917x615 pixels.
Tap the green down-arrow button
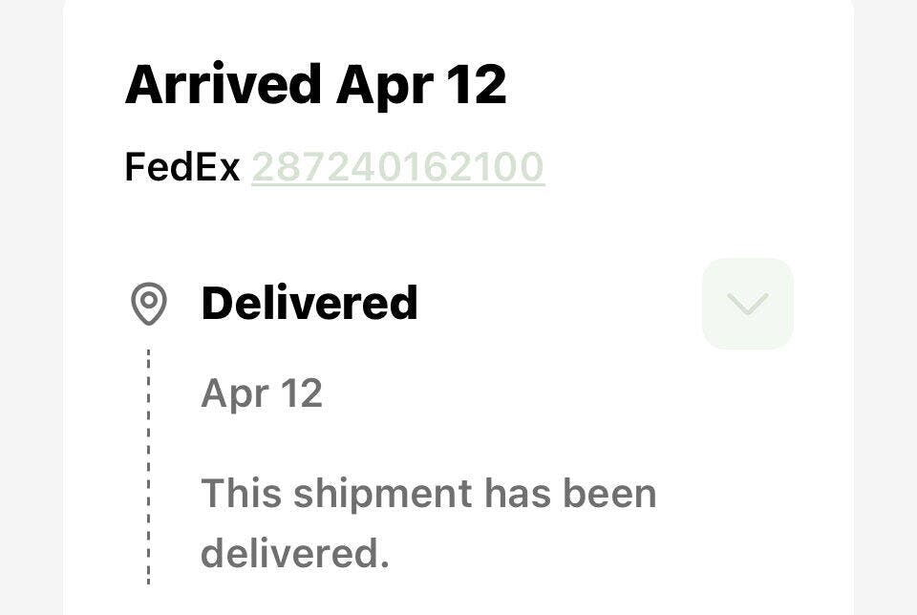click(747, 304)
